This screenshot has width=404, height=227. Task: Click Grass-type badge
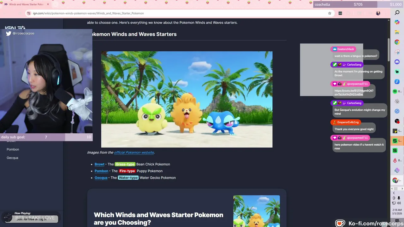[x=125, y=164]
